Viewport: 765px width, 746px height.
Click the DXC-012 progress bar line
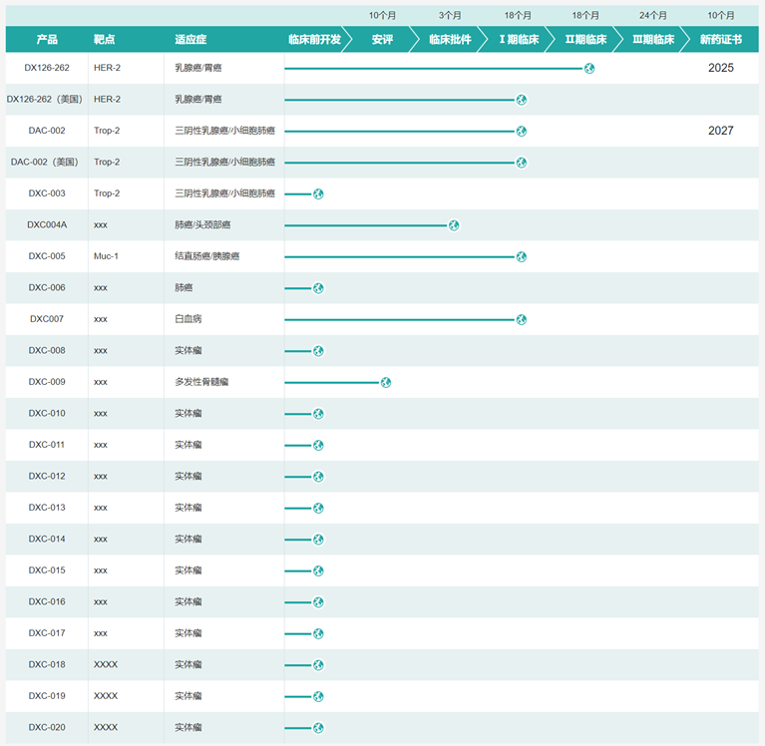[x=298, y=477]
